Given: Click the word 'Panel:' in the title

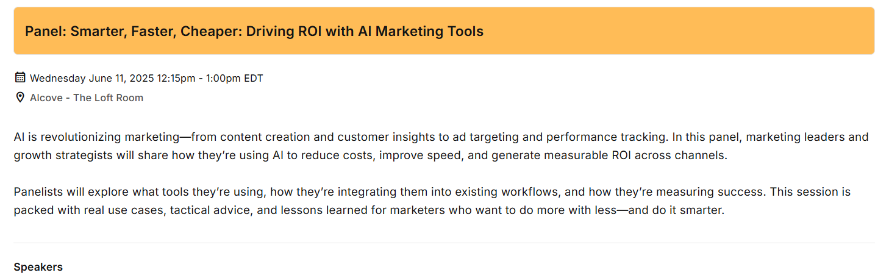Looking at the screenshot, I should click(45, 31).
